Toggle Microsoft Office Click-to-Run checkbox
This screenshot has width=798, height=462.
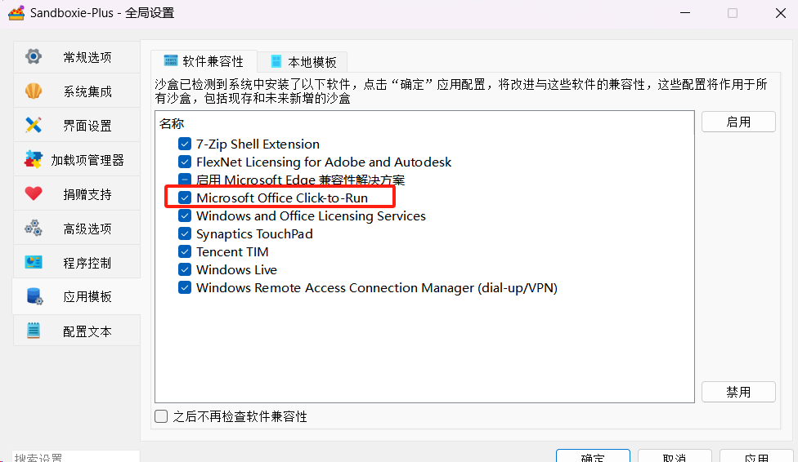[x=185, y=198]
